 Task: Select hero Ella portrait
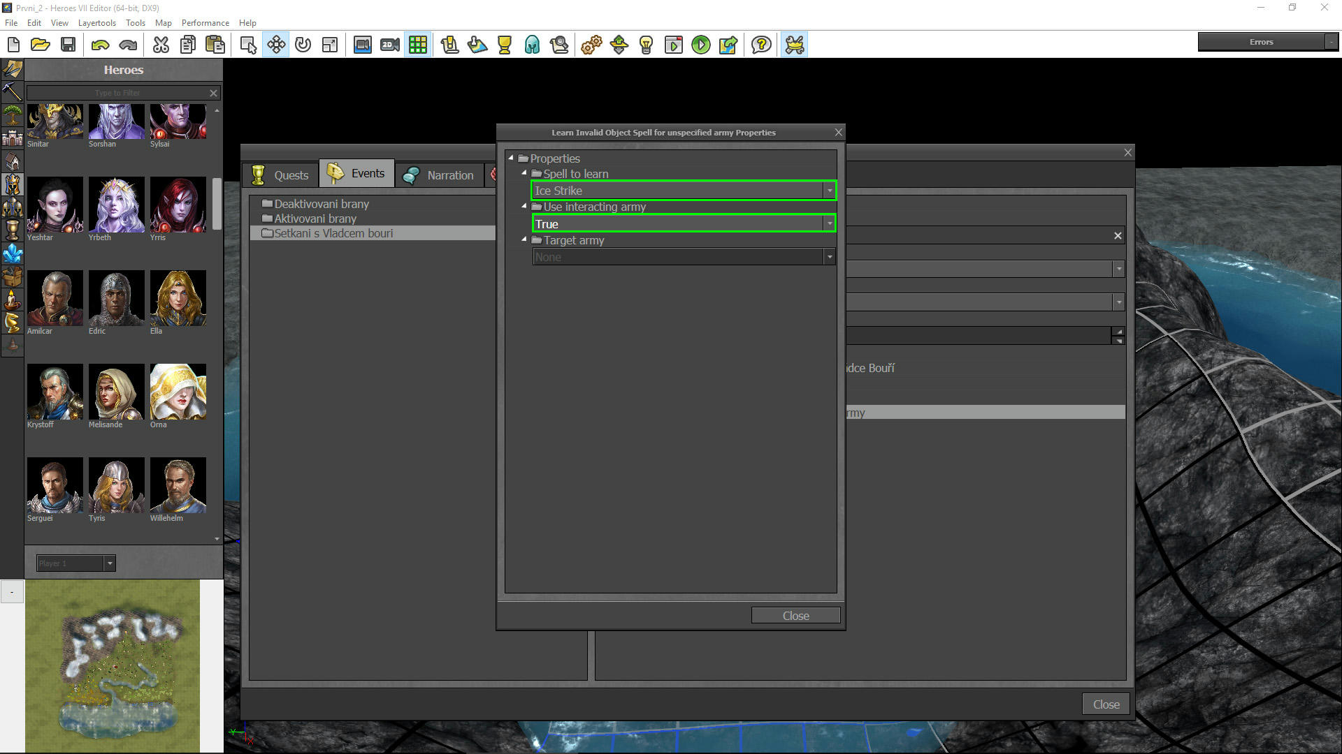tap(178, 298)
